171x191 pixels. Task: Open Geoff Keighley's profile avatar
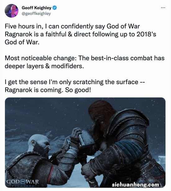coord(12,11)
